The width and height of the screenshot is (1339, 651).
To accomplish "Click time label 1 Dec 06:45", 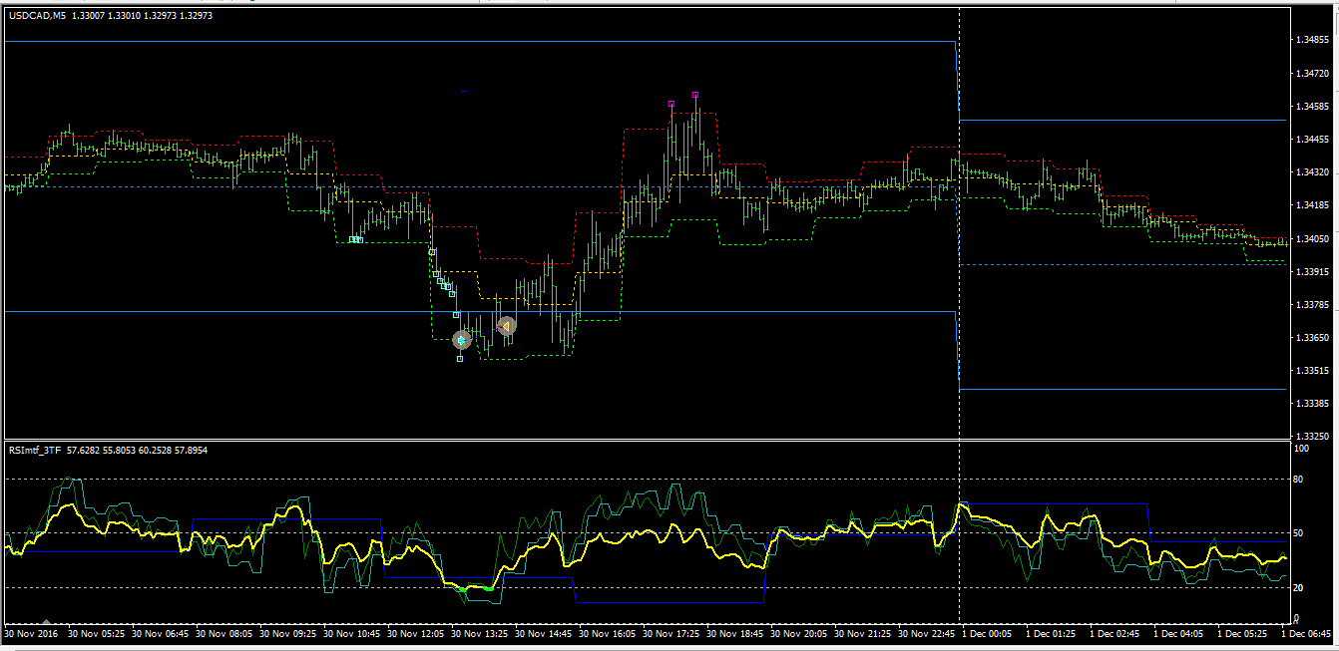I will coord(1307,633).
